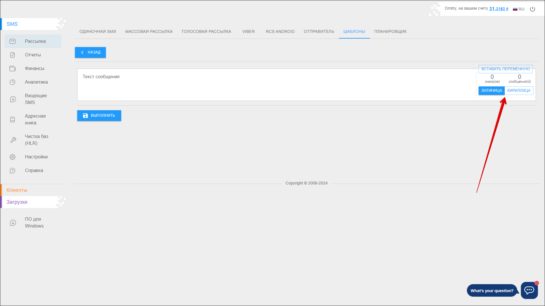Click the Отчеты document icon

(12, 55)
